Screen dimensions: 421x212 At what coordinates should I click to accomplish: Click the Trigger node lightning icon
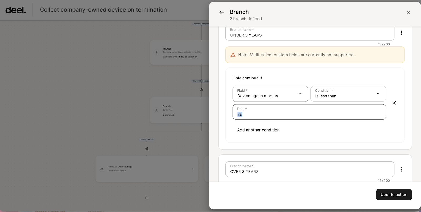(157, 52)
